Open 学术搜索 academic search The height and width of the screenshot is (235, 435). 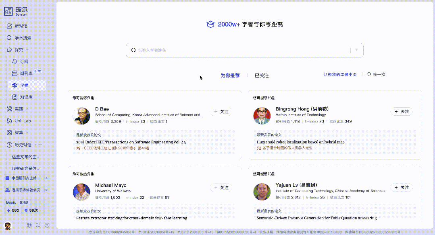click(x=19, y=38)
